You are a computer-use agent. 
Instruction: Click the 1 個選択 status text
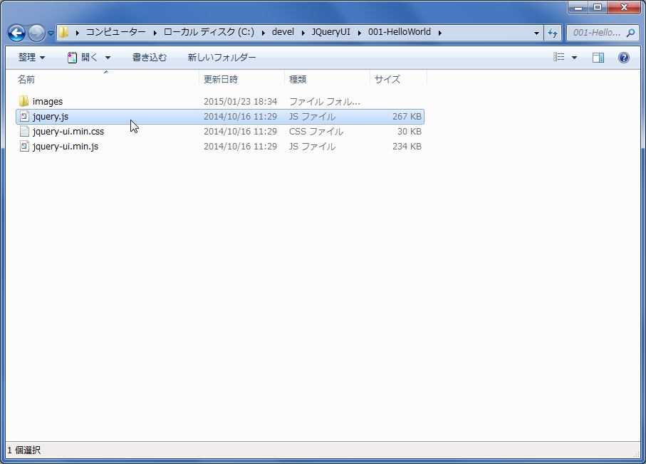coord(24,450)
